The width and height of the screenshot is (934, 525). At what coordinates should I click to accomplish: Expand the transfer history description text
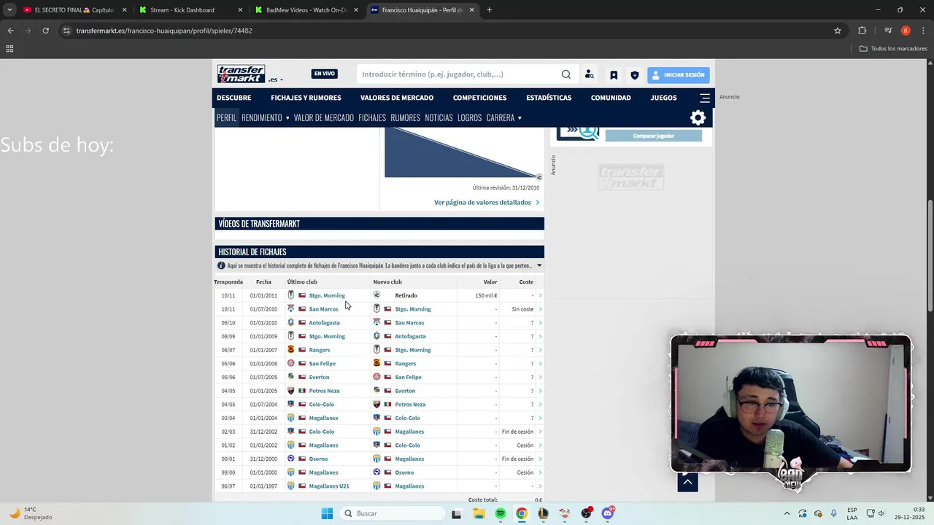click(x=539, y=265)
